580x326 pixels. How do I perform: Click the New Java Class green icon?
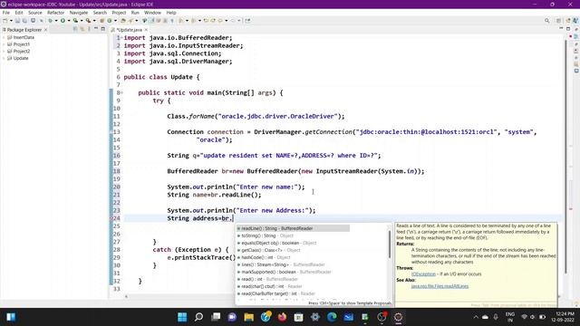pos(110,21)
